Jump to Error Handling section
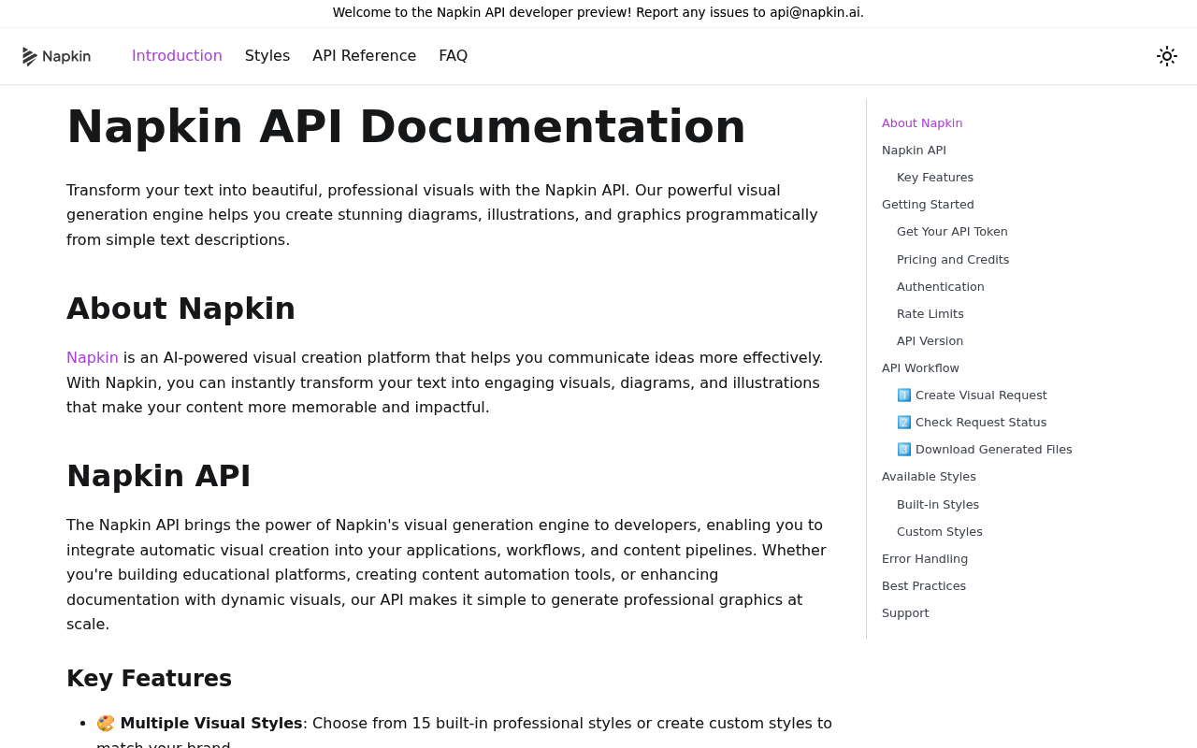 coord(925,558)
